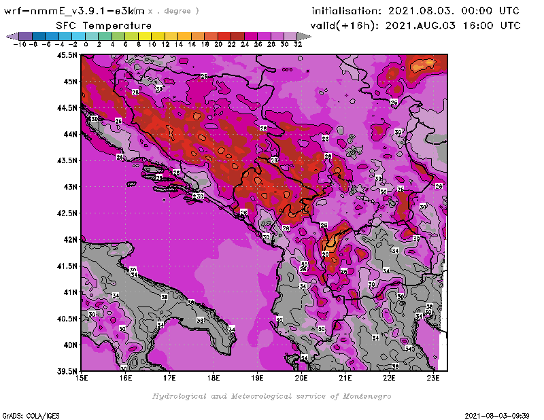
Task: Select the '22E' longitude label
Action: (x=389, y=378)
